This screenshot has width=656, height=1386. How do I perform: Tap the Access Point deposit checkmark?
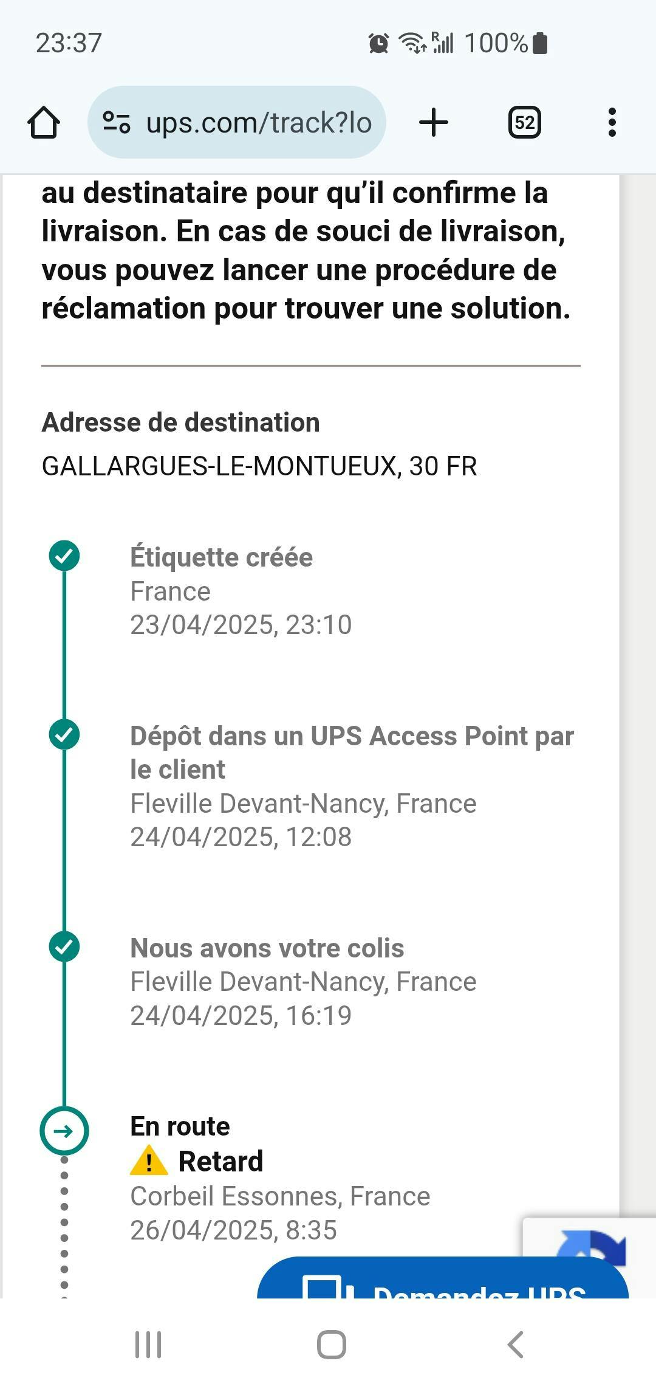64,734
